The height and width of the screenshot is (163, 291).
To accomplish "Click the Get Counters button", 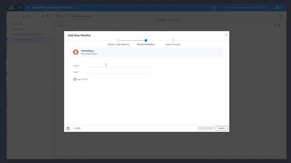I will click(x=206, y=128).
